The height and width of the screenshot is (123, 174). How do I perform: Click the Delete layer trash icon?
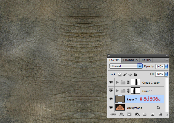[160, 114]
